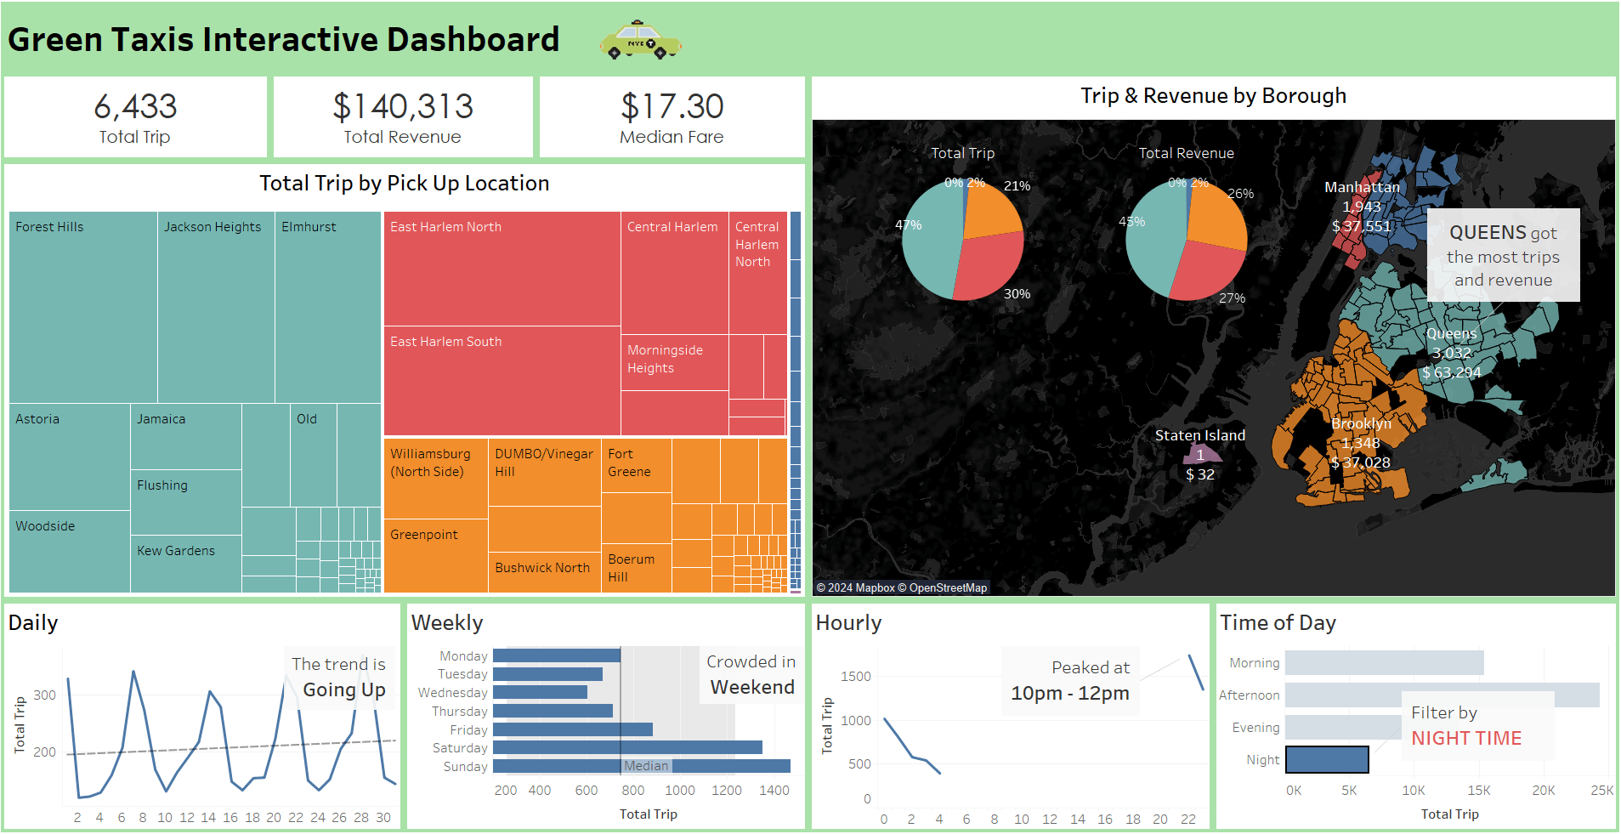Image resolution: width=1621 pixels, height=834 pixels.
Task: Select the Night bar in Time of Day
Action: coord(1327,759)
